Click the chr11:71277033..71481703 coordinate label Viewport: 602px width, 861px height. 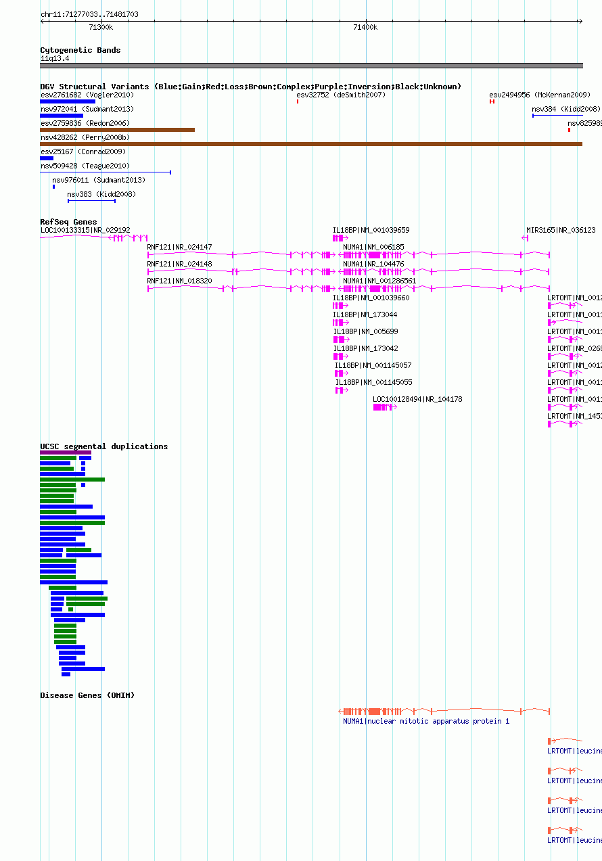coord(89,14)
